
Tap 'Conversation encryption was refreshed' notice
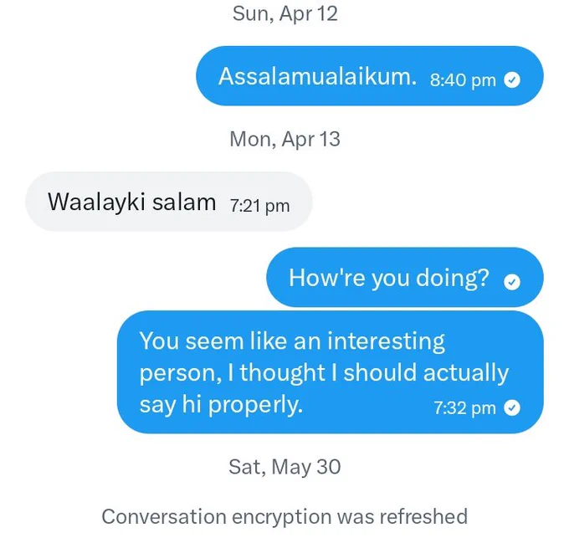pos(284,516)
